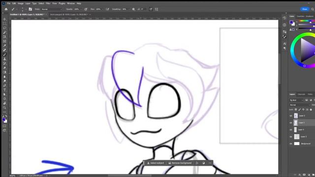Image resolution: width=315 pixels, height=177 pixels.
Task: Switch to the second document tab
Action: pos(69,14)
